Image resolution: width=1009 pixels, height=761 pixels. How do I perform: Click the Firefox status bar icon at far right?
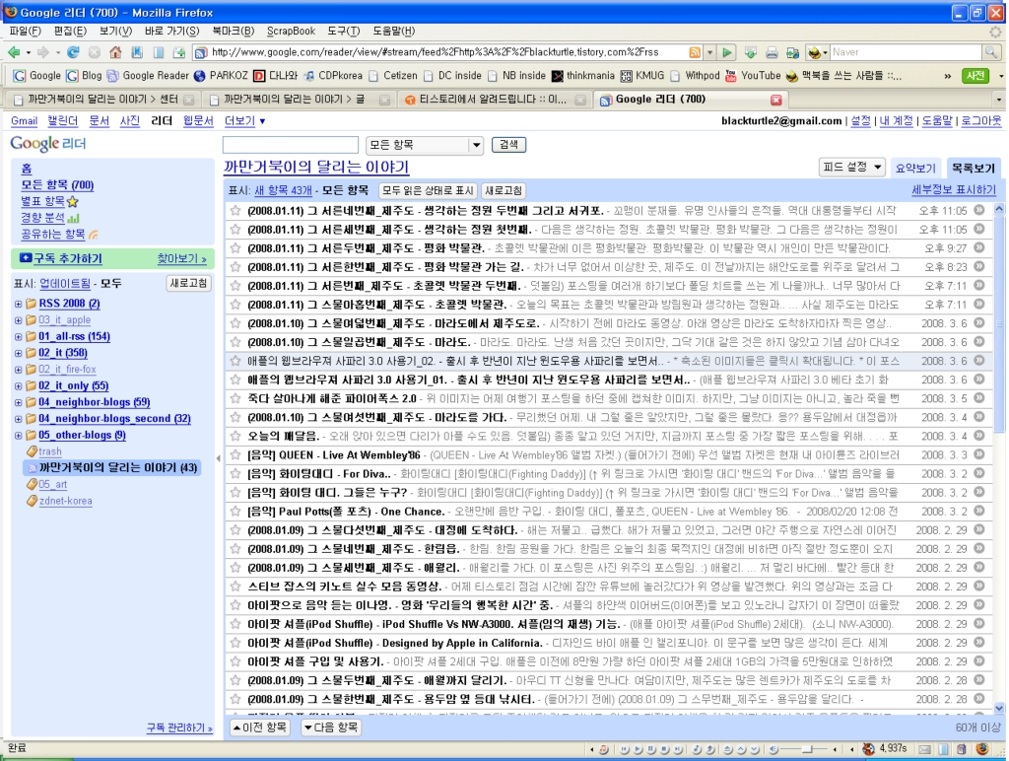click(982, 748)
